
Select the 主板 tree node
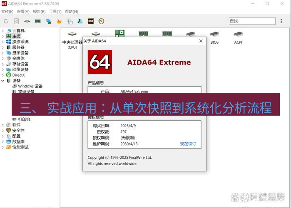(16, 36)
